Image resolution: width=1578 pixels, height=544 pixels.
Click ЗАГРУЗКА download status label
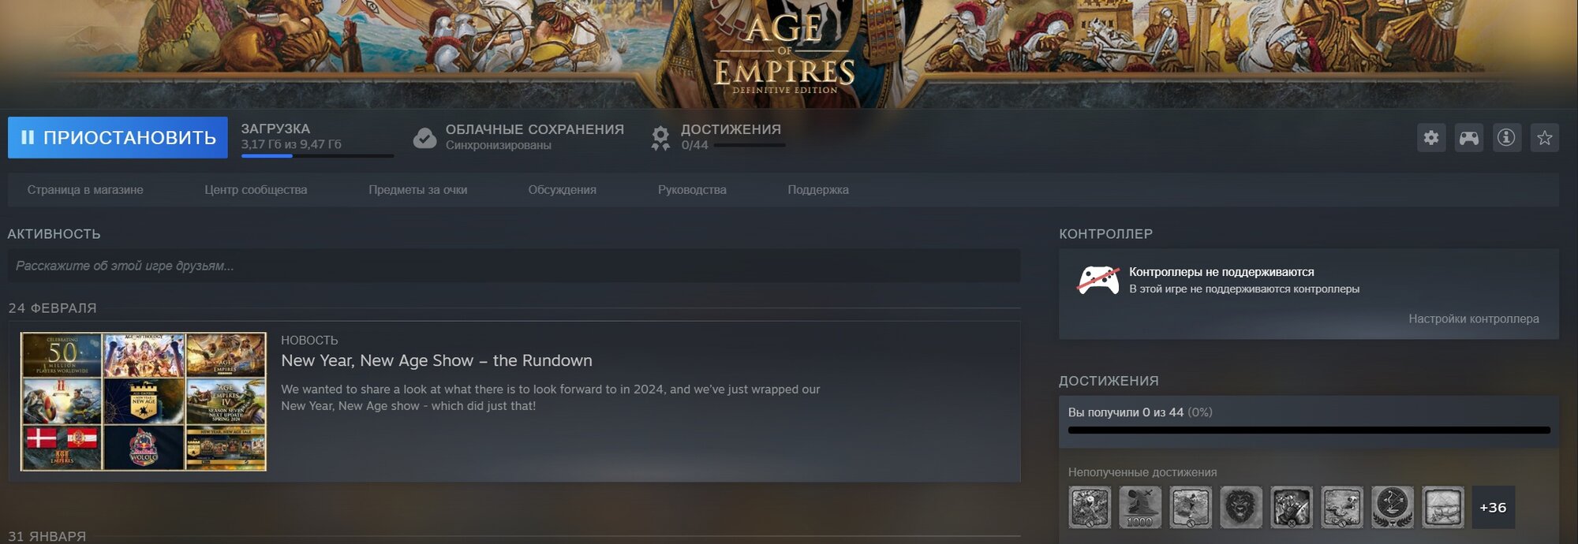275,129
